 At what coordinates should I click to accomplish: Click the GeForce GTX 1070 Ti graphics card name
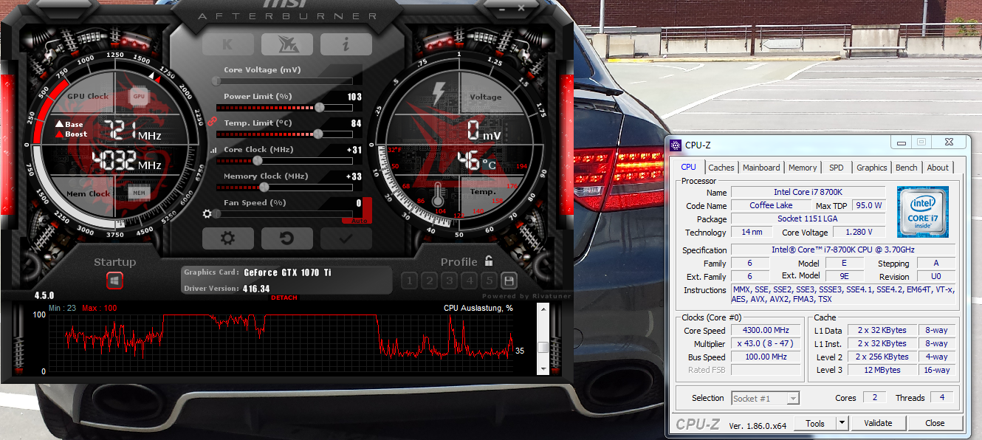coord(287,272)
